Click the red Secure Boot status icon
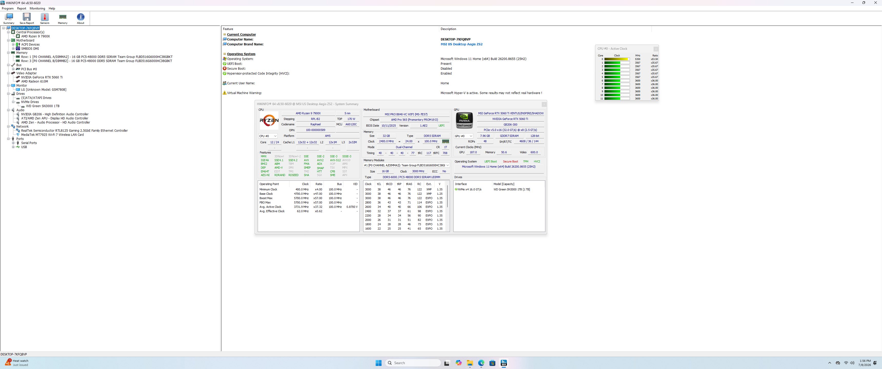882x369 pixels. (x=225, y=68)
